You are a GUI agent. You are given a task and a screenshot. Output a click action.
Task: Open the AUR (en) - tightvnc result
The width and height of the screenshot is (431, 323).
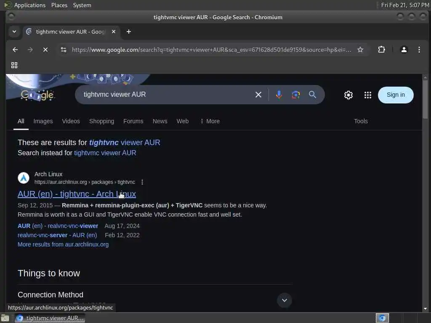77,194
